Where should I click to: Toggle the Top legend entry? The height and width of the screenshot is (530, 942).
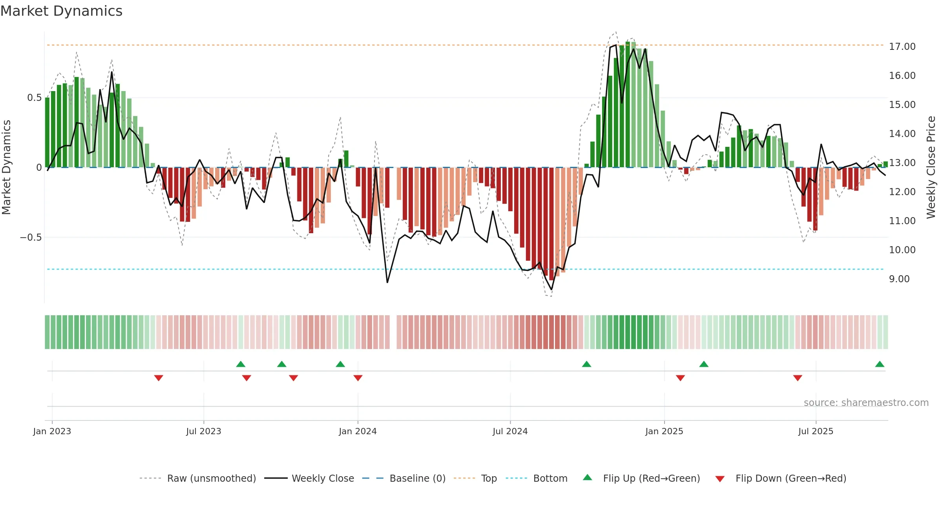(x=475, y=478)
